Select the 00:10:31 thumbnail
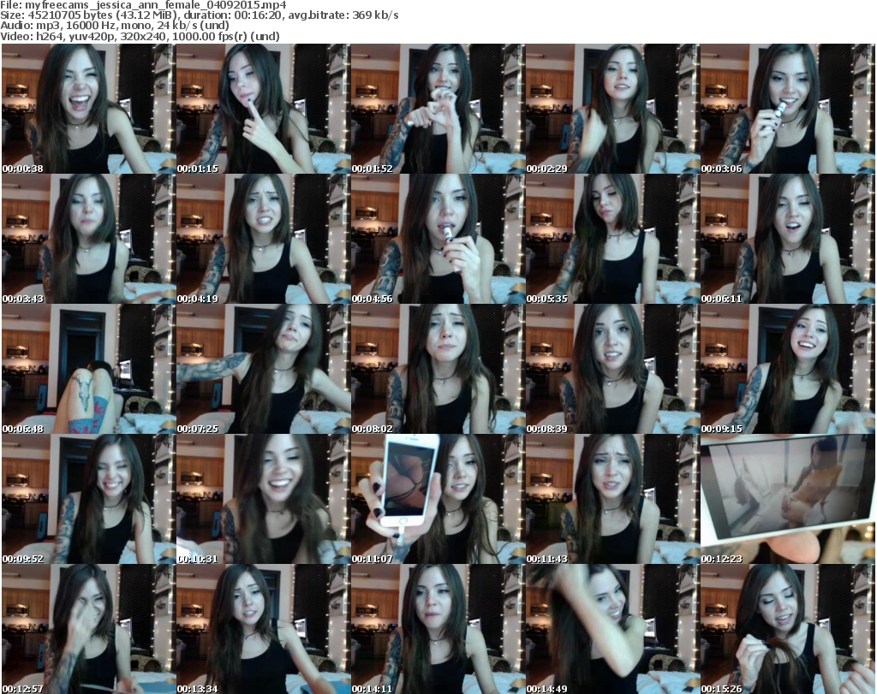 pyautogui.click(x=264, y=499)
